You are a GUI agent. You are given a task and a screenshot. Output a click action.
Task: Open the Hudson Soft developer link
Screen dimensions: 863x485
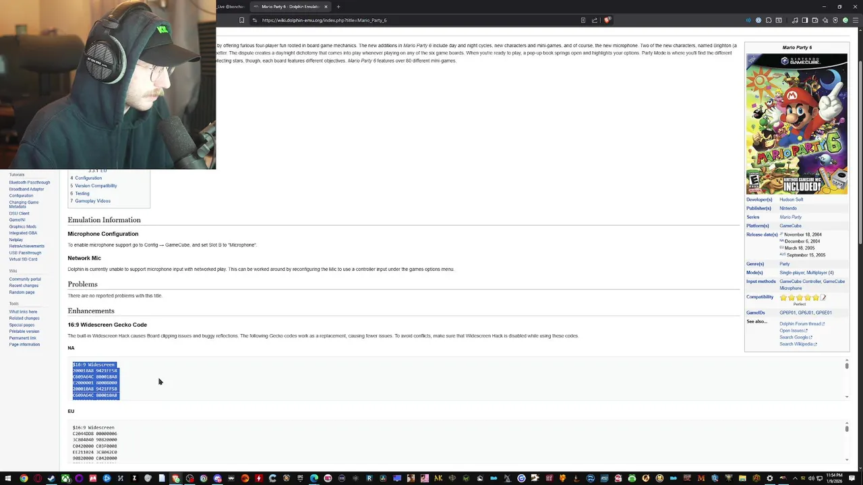click(x=792, y=199)
